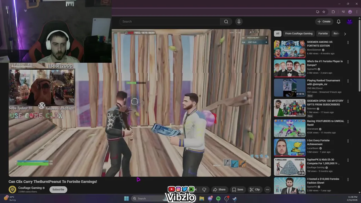Click the Share button
Image resolution: width=361 pixels, height=203 pixels.
(219, 189)
